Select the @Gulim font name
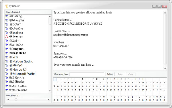172x108 pixels. 14,41
